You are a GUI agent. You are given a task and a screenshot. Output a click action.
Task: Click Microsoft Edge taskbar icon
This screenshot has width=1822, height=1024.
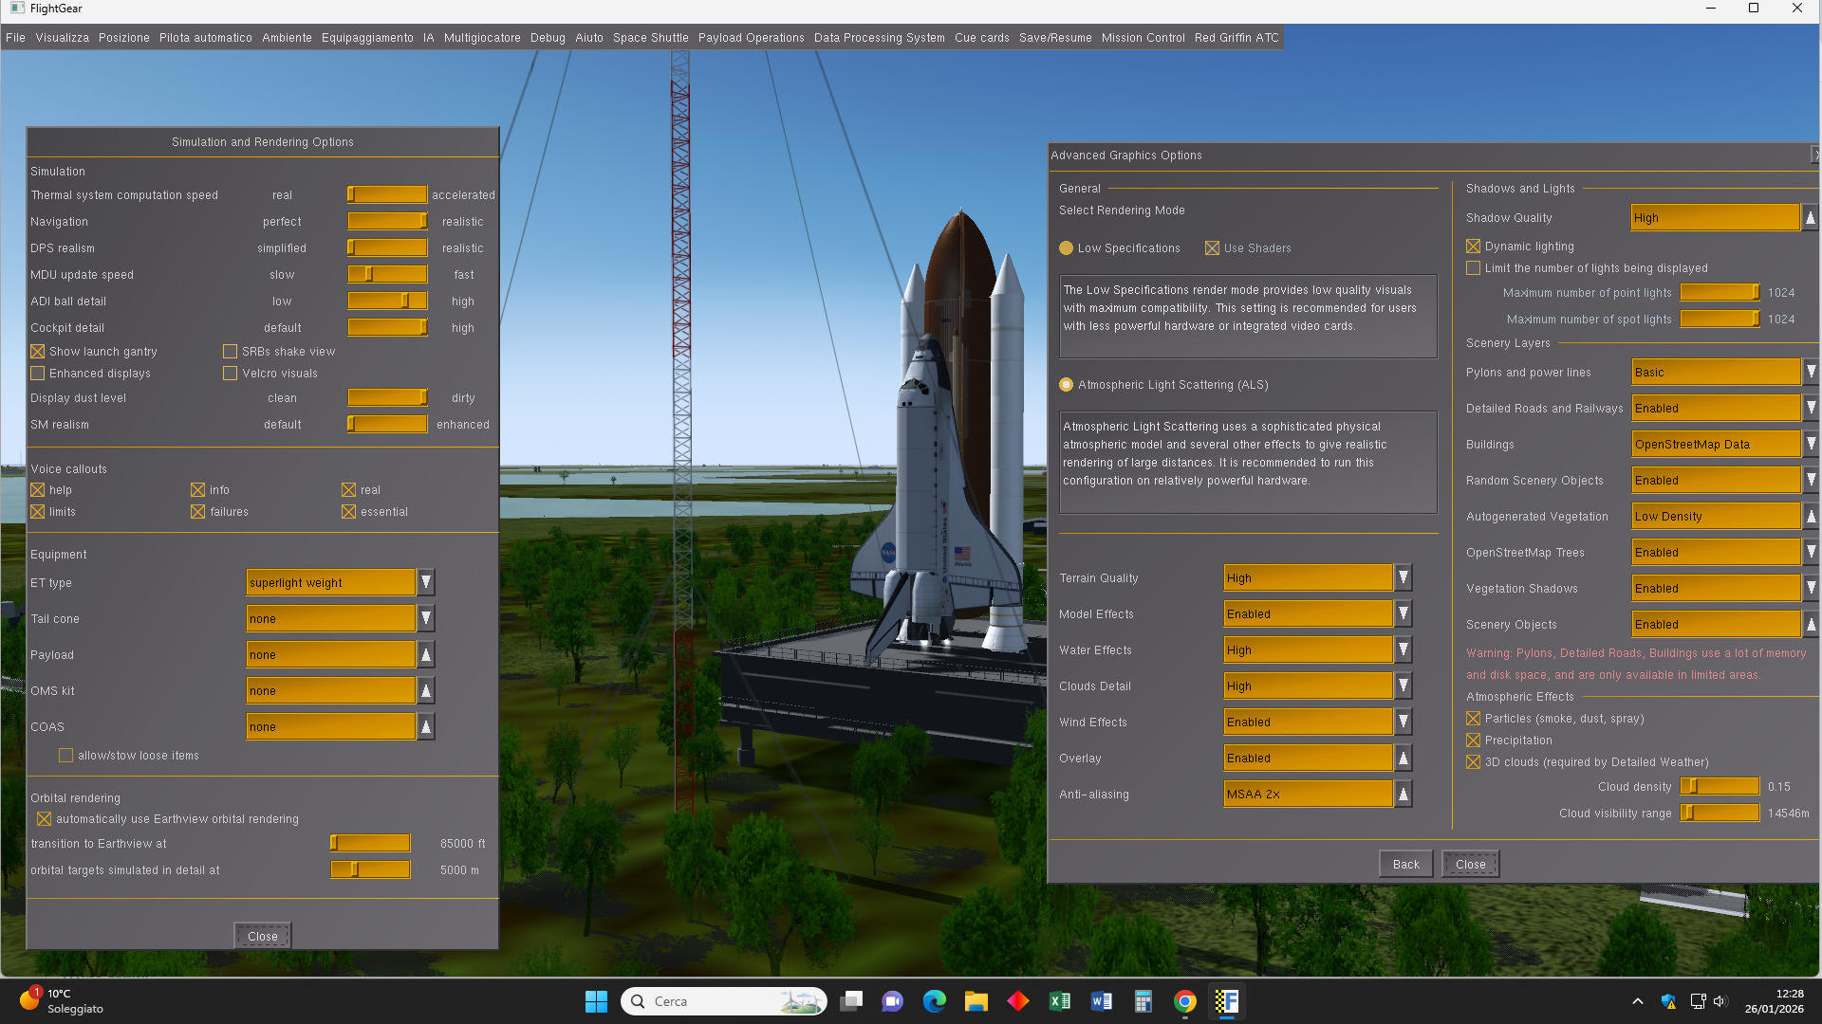tap(934, 1001)
